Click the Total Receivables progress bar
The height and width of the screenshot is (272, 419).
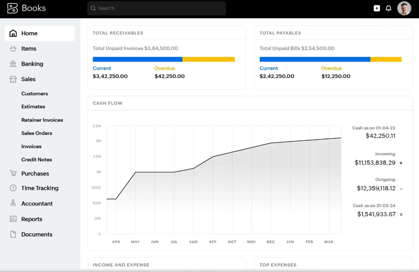point(163,59)
